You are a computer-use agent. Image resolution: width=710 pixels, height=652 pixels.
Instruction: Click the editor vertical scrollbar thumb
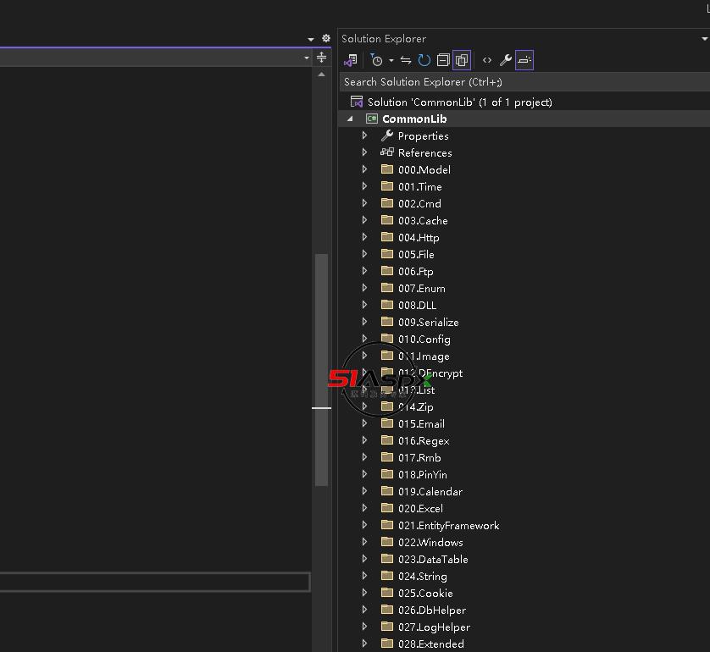point(321,370)
